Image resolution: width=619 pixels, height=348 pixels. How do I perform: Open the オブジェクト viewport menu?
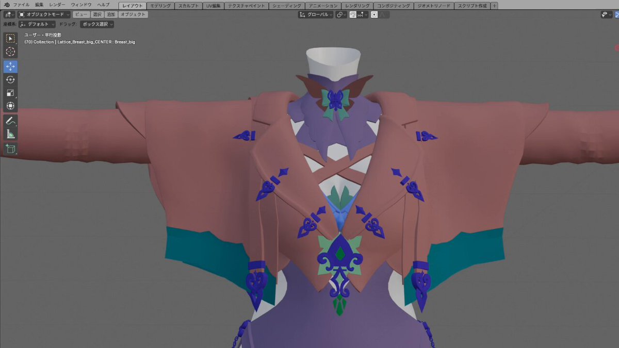point(134,14)
